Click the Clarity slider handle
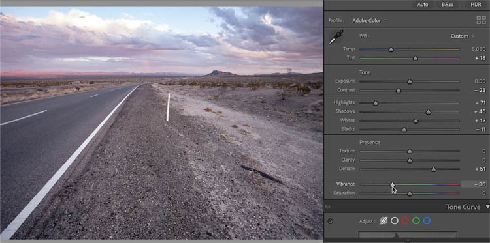Screen dimensions: 490x243 (410, 160)
